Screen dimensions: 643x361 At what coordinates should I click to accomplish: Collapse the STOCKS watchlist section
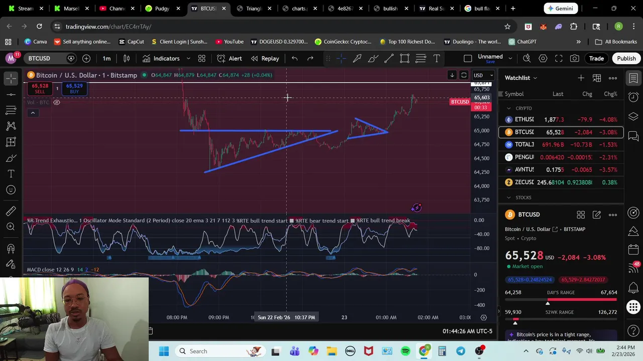(x=508, y=198)
